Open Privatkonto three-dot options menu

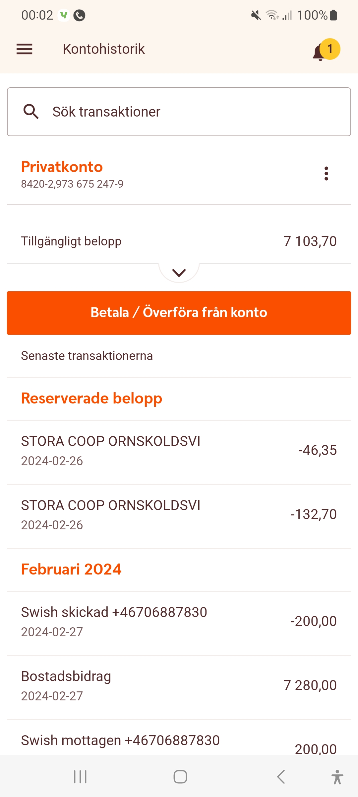pyautogui.click(x=326, y=173)
